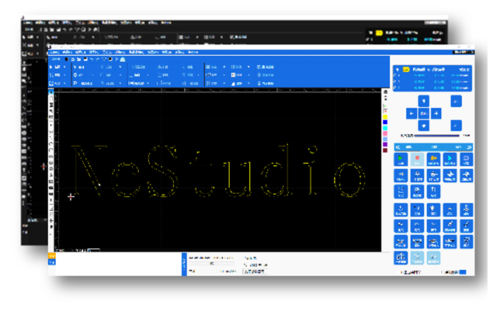Toggle the checkbox at the bottom-left of the control panel
Image resolution: width=497 pixels, height=311 pixels.
[x=395, y=272]
